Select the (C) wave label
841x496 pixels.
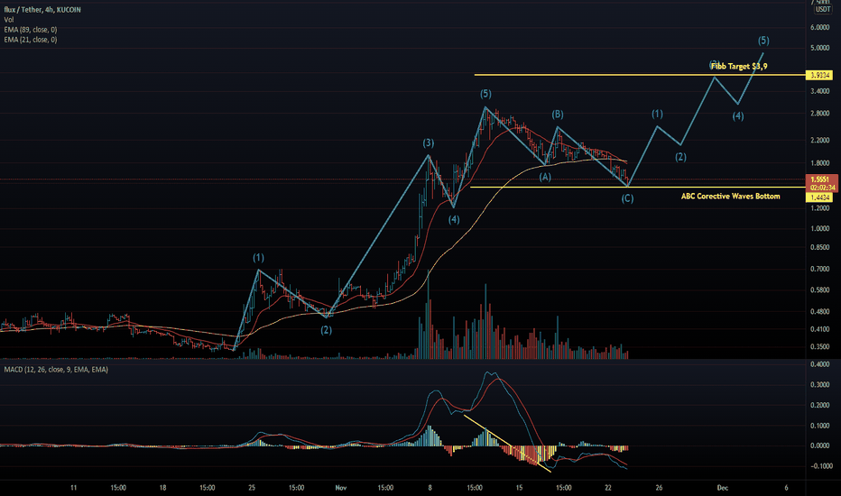(627, 198)
